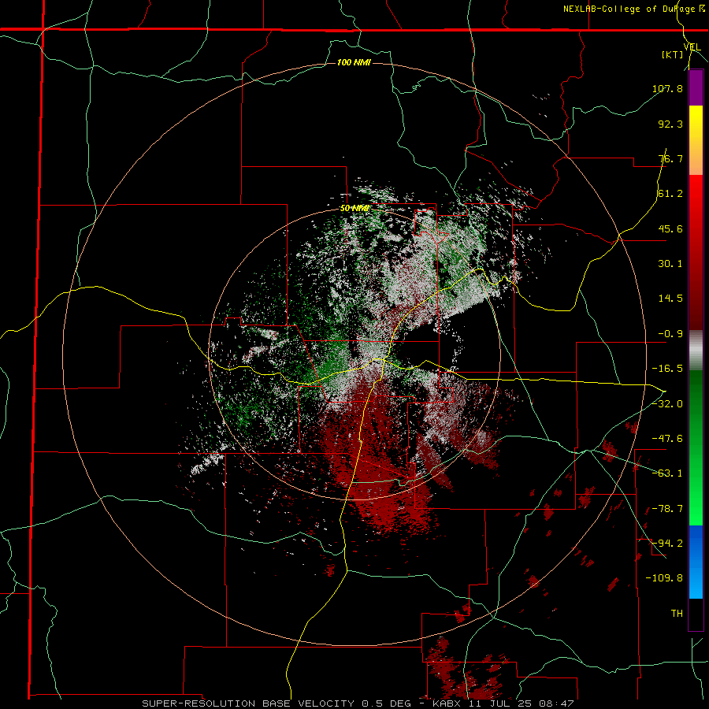Pick the green inbound segment of color bar

pos(696,447)
